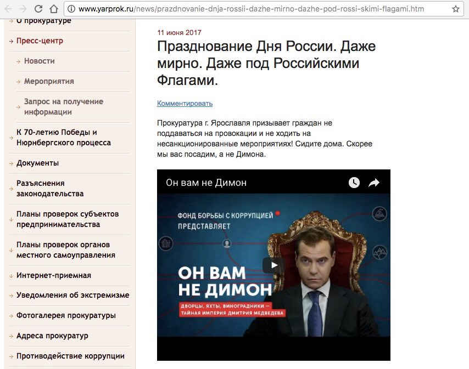The image size is (469, 369).
Task: Click the arrow icon beside 'Разъяснения законодательства'
Action: tap(12, 189)
